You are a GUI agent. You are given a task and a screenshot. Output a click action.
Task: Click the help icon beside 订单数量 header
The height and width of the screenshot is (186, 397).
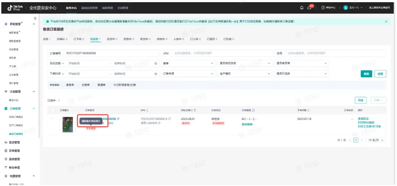click(x=253, y=111)
